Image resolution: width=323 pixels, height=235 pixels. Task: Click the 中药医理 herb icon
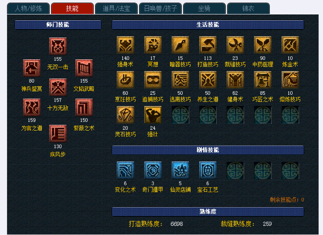[262, 45]
